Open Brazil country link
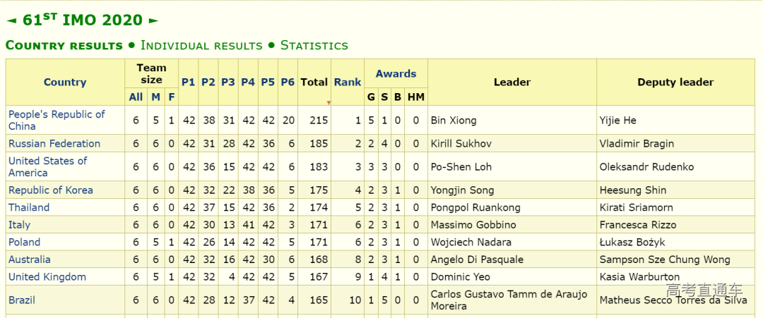Screen dimensions: 763x318 [22, 300]
